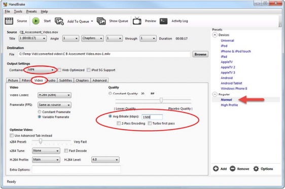Open the Angle dropdown
Image resolution: width=285 pixels, height=189 pixels.
point(70,39)
